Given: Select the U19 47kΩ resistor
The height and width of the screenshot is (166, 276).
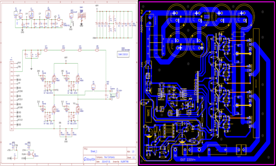Looking at the screenshot, I should (80, 50).
